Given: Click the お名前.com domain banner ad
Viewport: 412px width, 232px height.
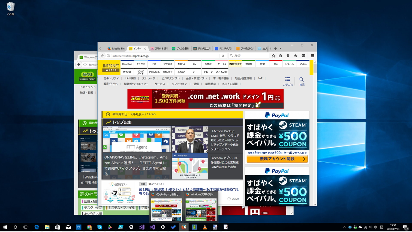Looking at the screenshot, I should tap(205, 99).
